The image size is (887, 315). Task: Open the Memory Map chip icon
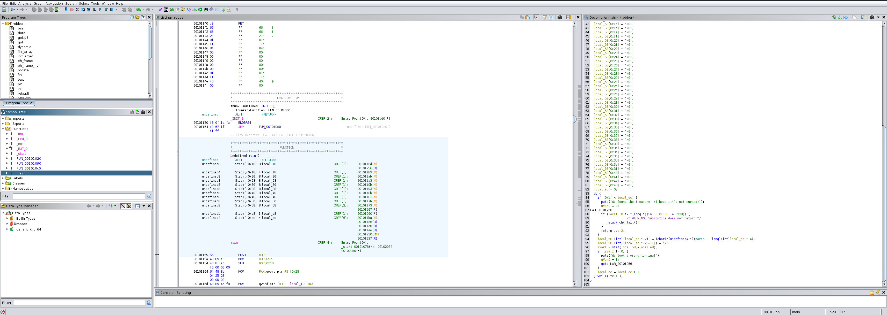[x=206, y=10]
